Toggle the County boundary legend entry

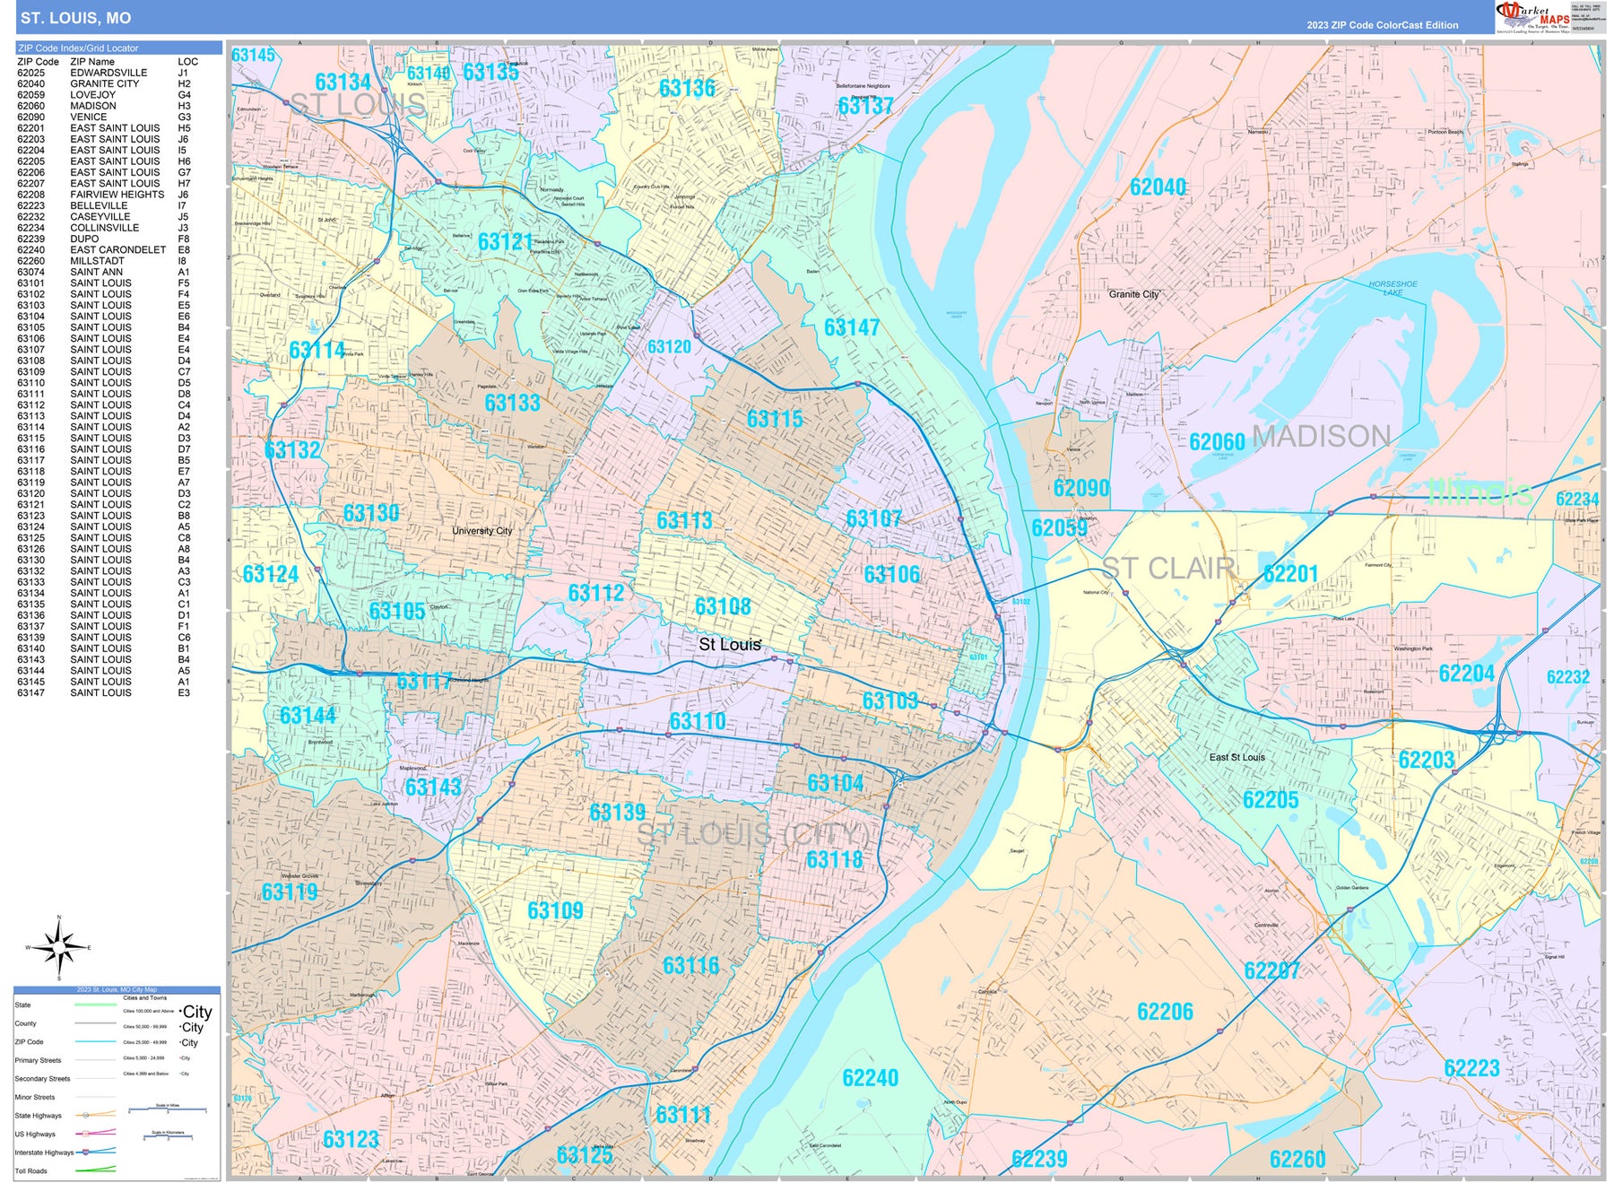[96, 1023]
